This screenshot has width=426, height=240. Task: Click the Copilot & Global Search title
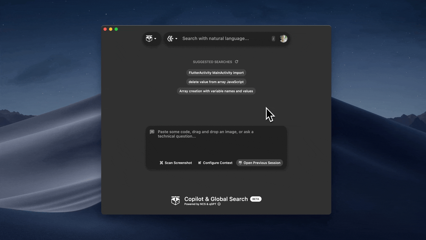pyautogui.click(x=216, y=199)
